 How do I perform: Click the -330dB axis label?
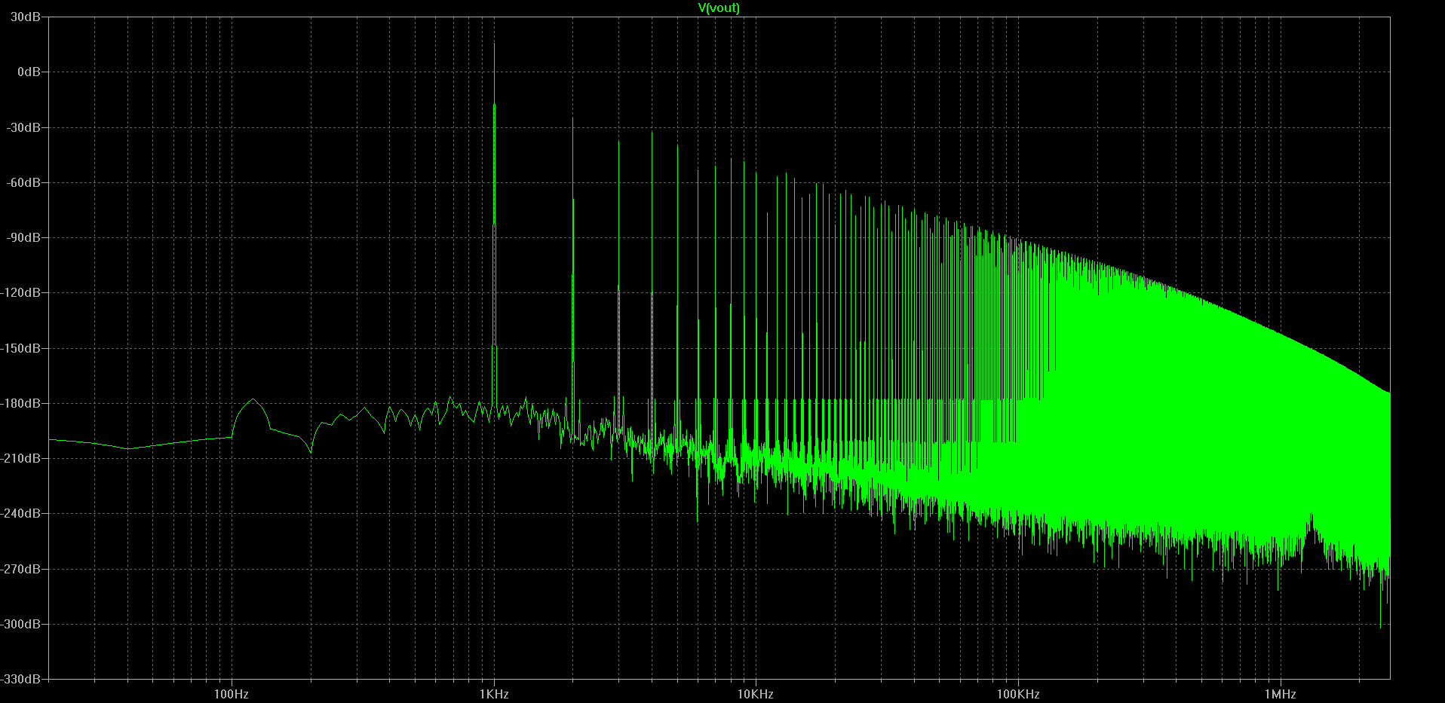tap(21, 679)
